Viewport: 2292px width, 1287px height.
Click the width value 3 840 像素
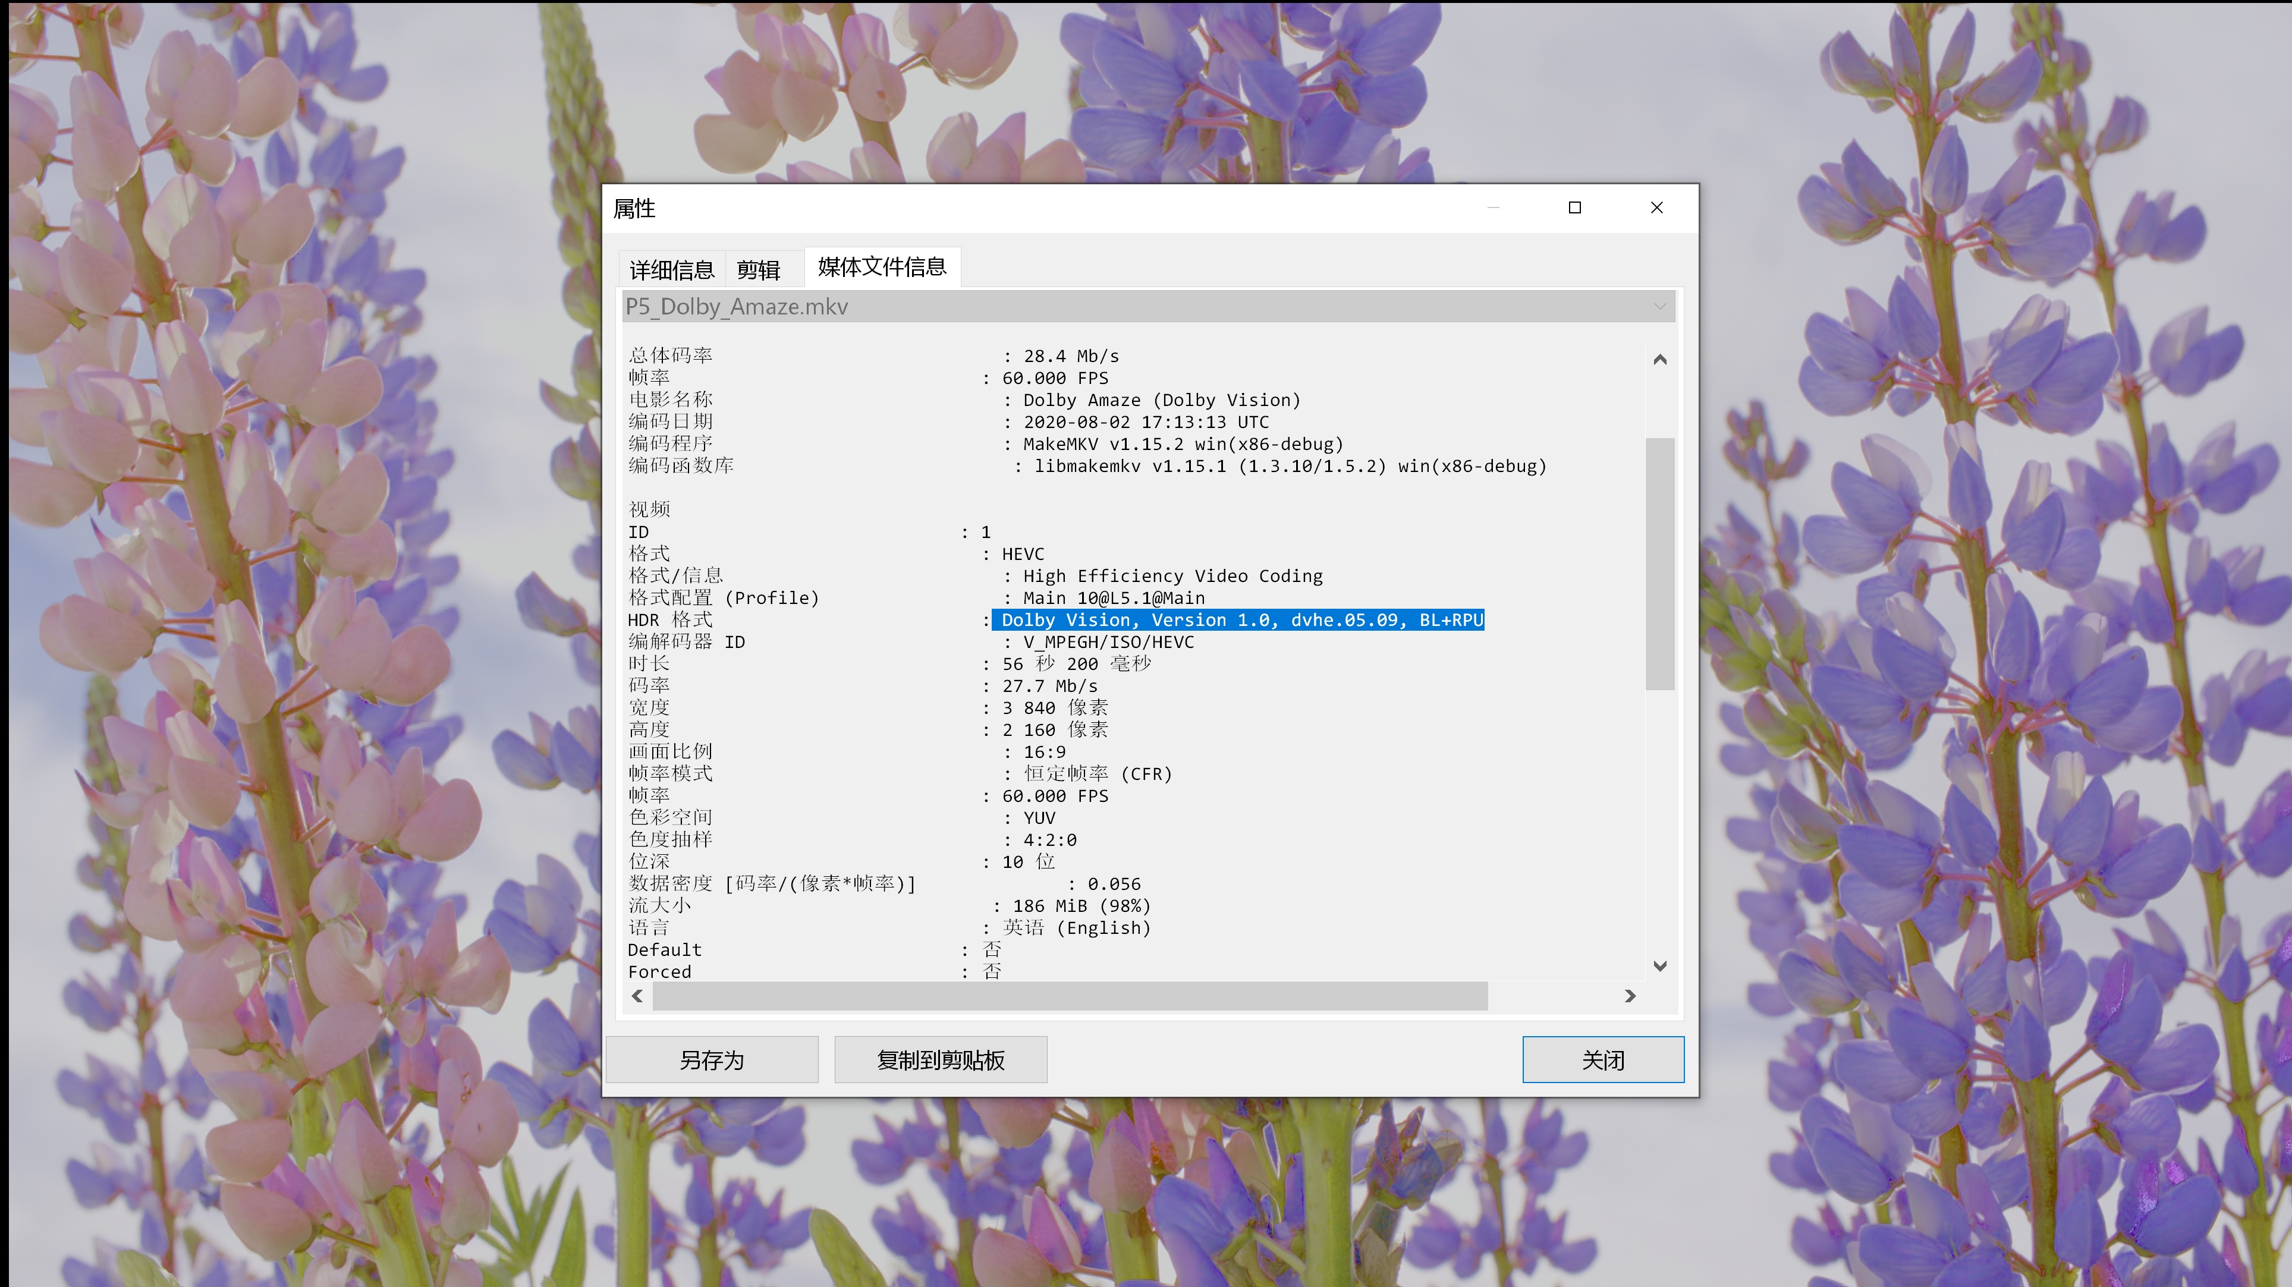click(x=1055, y=708)
